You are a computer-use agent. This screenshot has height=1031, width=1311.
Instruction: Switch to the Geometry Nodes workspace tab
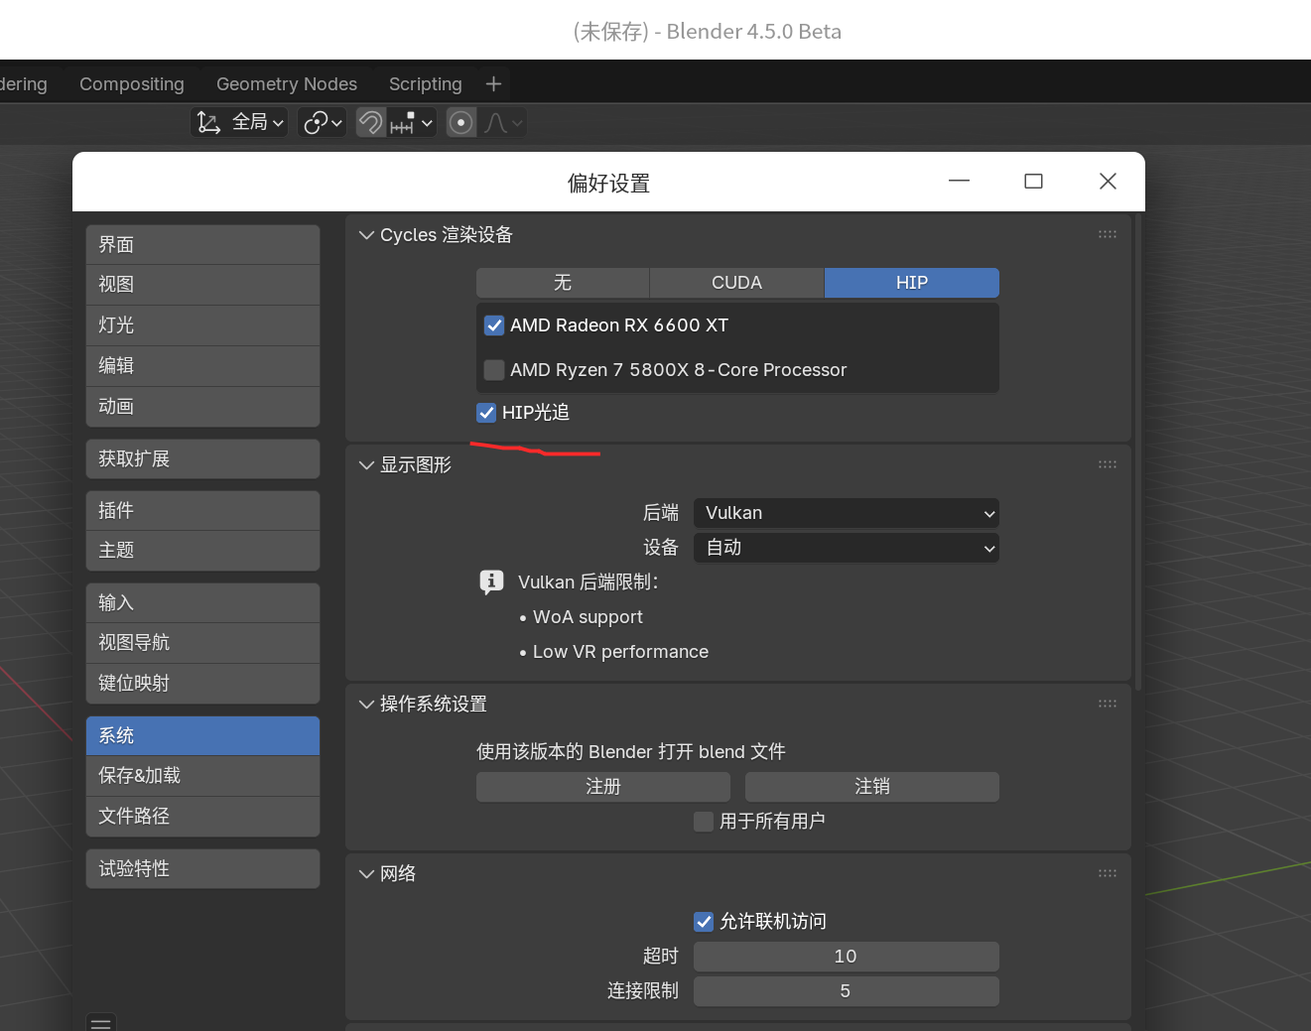point(286,84)
